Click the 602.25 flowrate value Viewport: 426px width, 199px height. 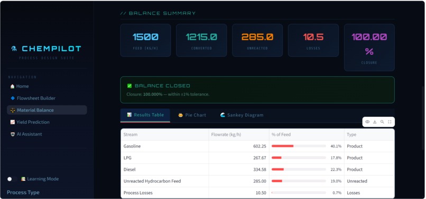click(x=260, y=146)
